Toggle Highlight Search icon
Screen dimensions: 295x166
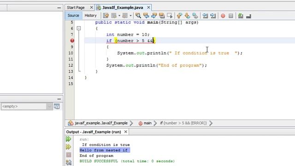click(x=162, y=16)
